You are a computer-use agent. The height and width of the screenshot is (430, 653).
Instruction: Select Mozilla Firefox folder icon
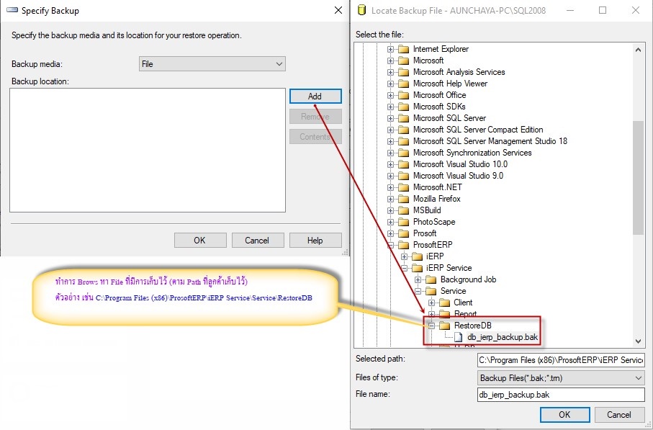pos(404,200)
